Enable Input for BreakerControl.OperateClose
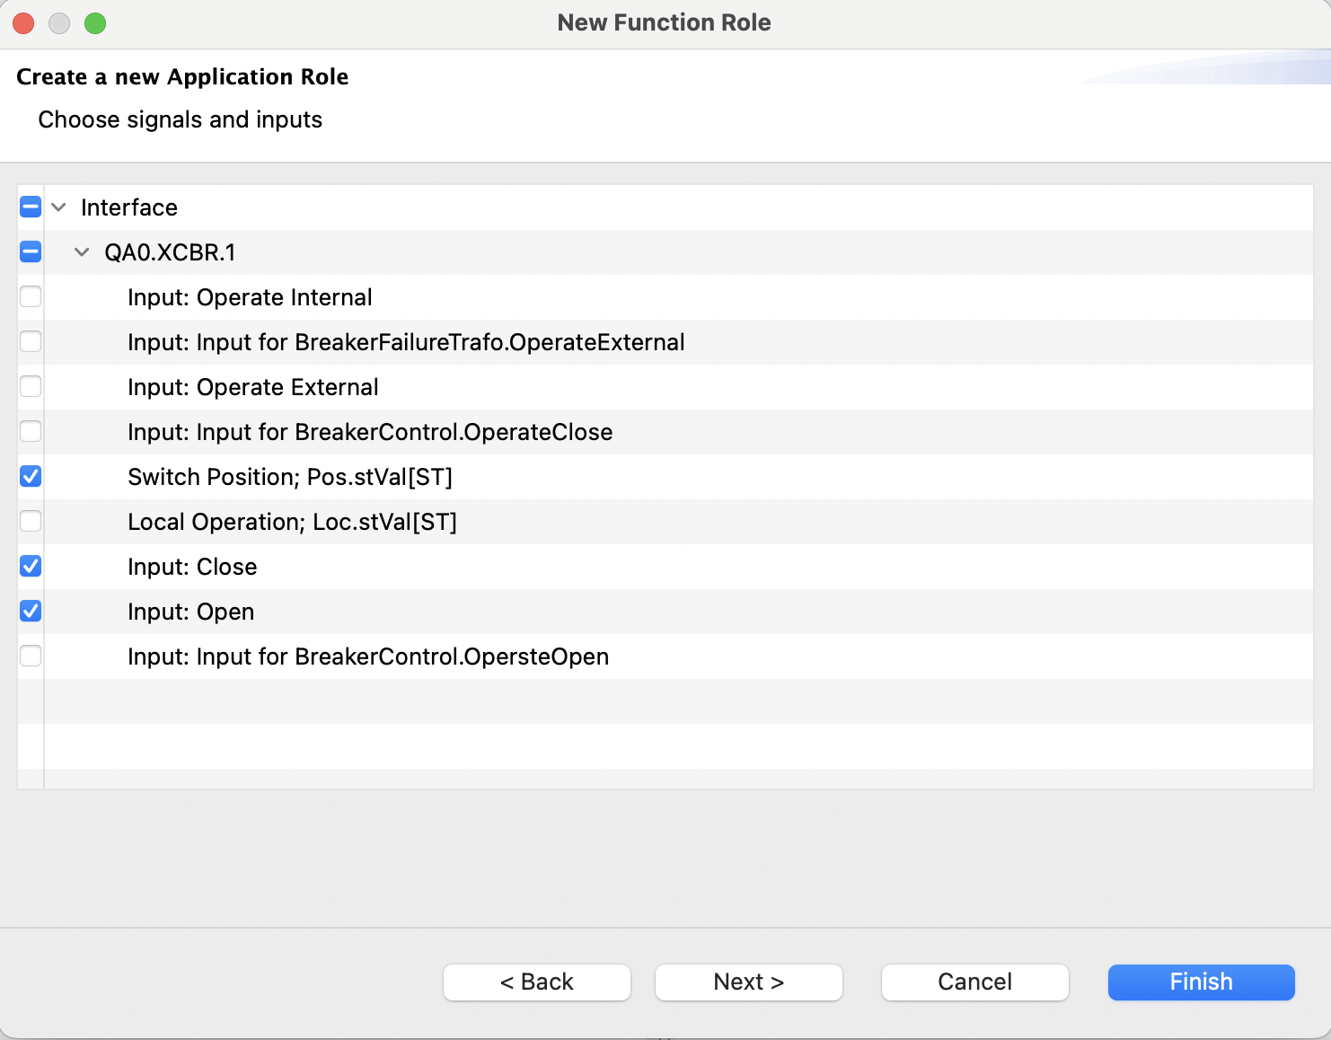 point(30,431)
